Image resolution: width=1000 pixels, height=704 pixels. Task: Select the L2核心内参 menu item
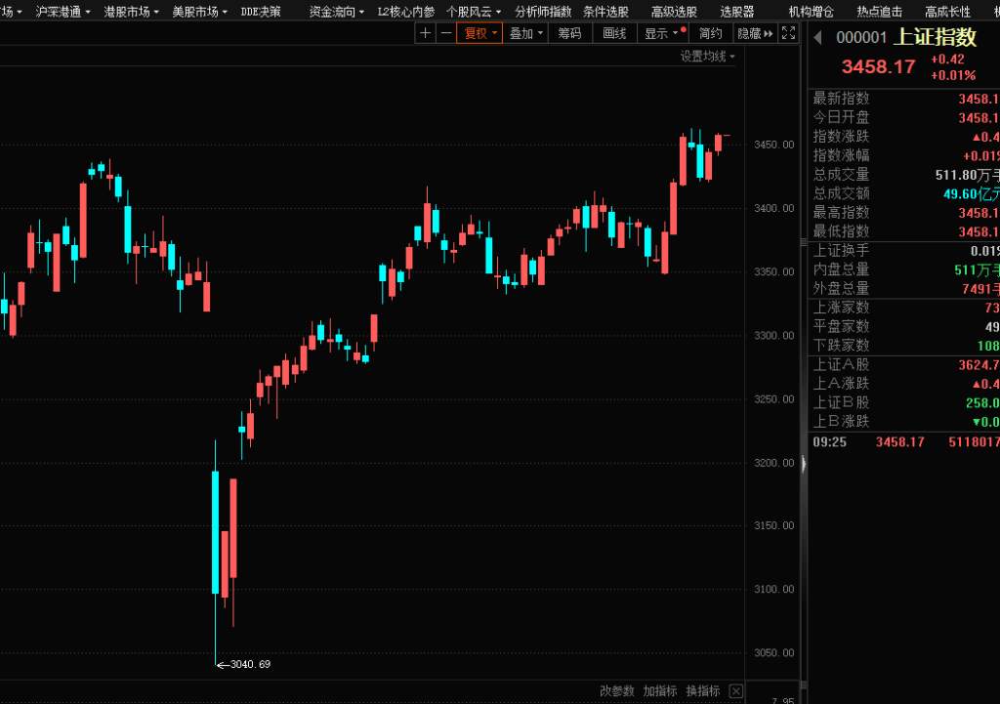coord(405,12)
